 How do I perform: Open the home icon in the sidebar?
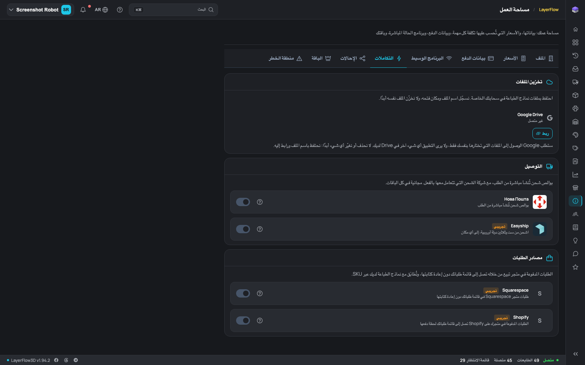[575, 29]
